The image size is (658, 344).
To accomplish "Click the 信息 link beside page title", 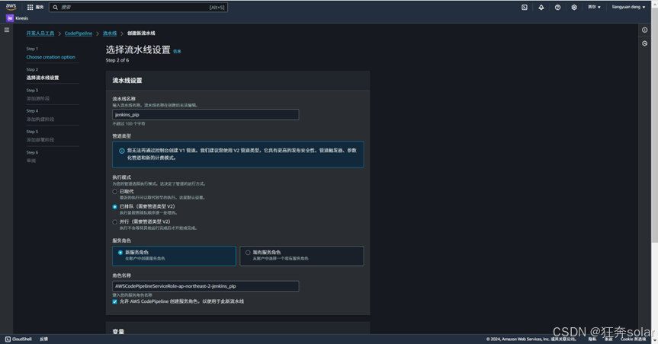I will coord(177,52).
